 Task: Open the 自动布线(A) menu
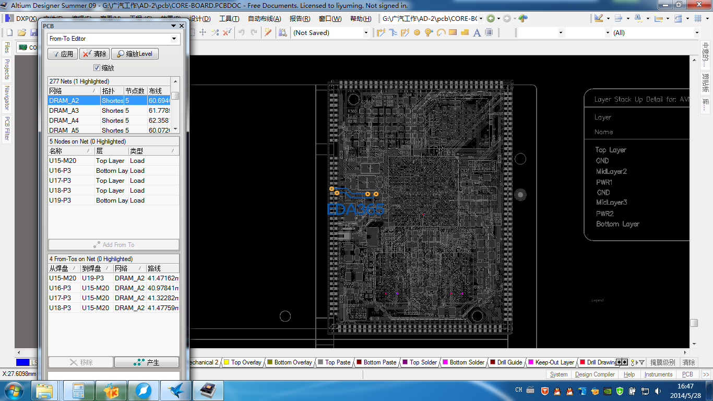(x=264, y=19)
